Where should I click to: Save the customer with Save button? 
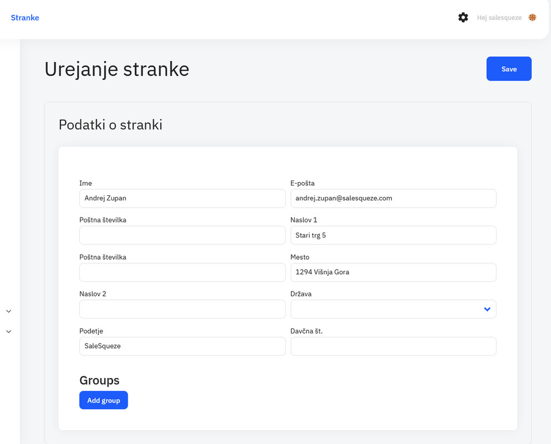[x=509, y=69]
